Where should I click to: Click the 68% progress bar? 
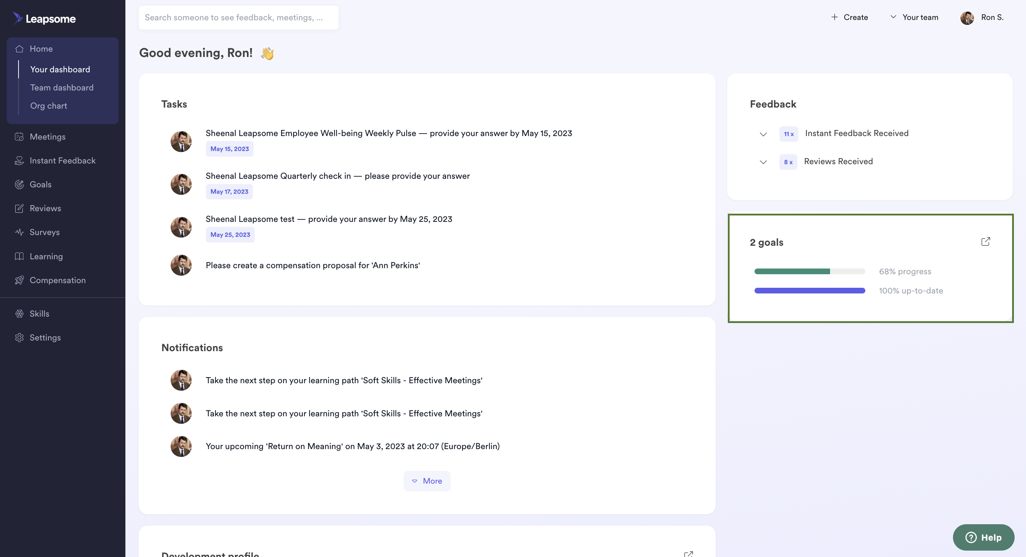[809, 271]
